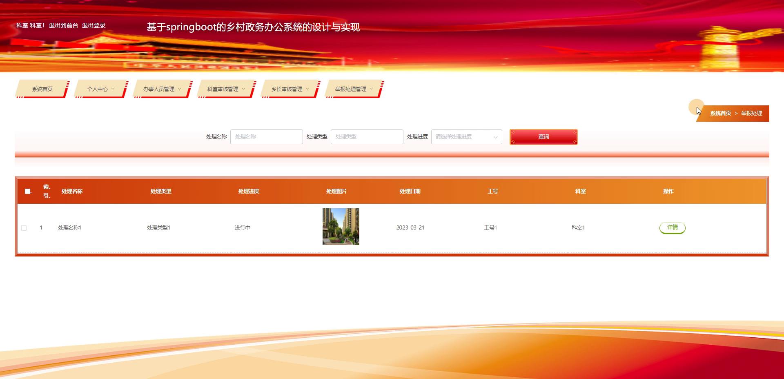Click the 进行中 status cell
This screenshot has height=379, width=784.
243,227
